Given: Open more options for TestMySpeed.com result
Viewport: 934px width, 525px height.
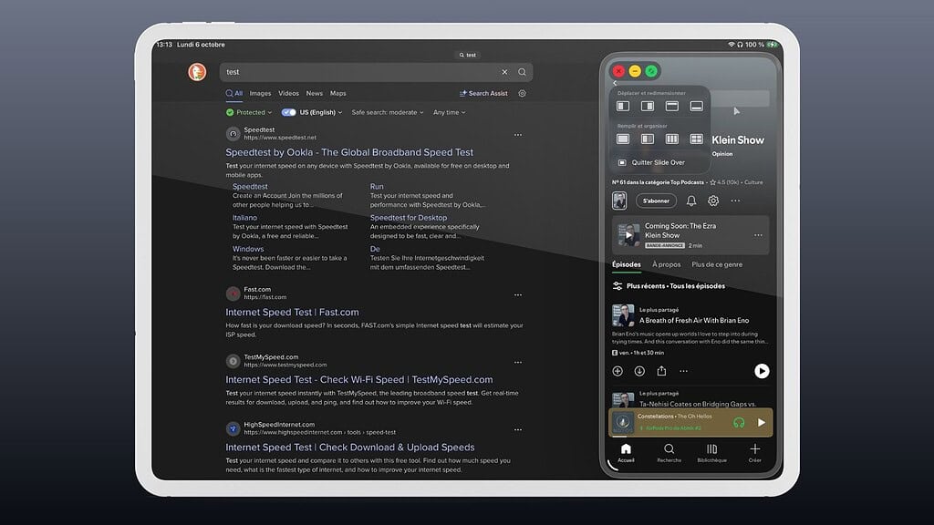Looking at the screenshot, I should [x=518, y=362].
